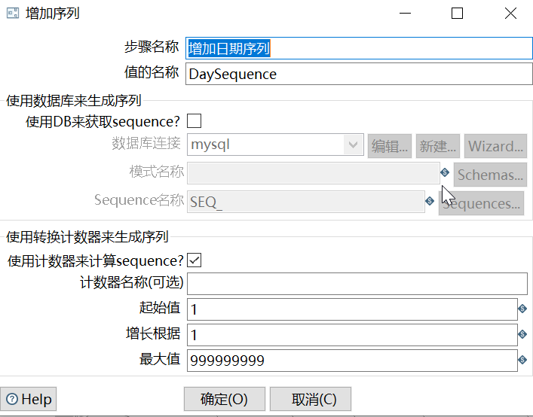
Task: Click the Sequence名称 SEQ_ field
Action: pyautogui.click(x=306, y=202)
